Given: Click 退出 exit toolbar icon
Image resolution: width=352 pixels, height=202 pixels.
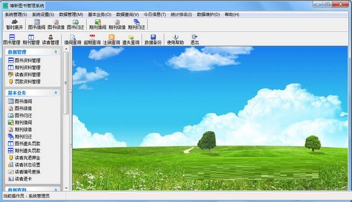Looking at the screenshot, I should (x=195, y=39).
